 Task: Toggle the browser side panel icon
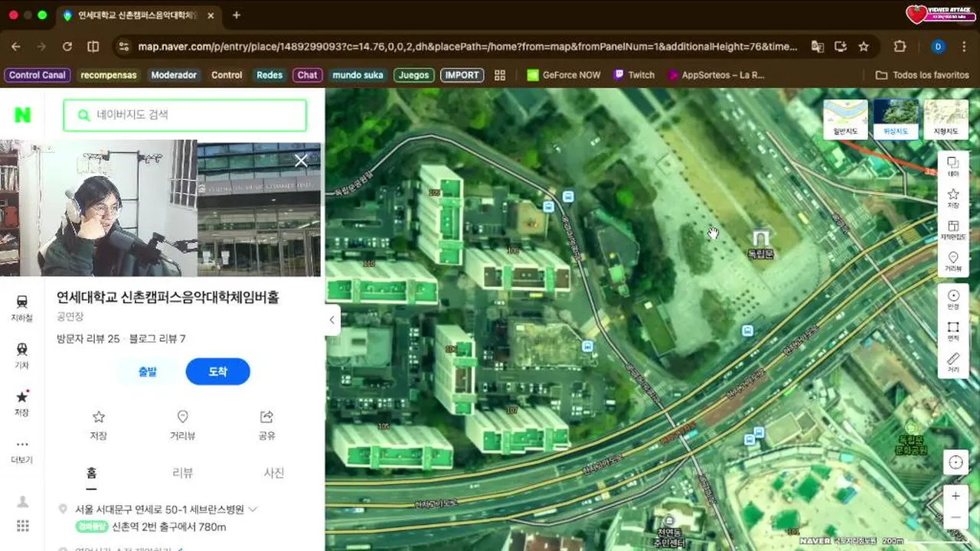coord(93,47)
